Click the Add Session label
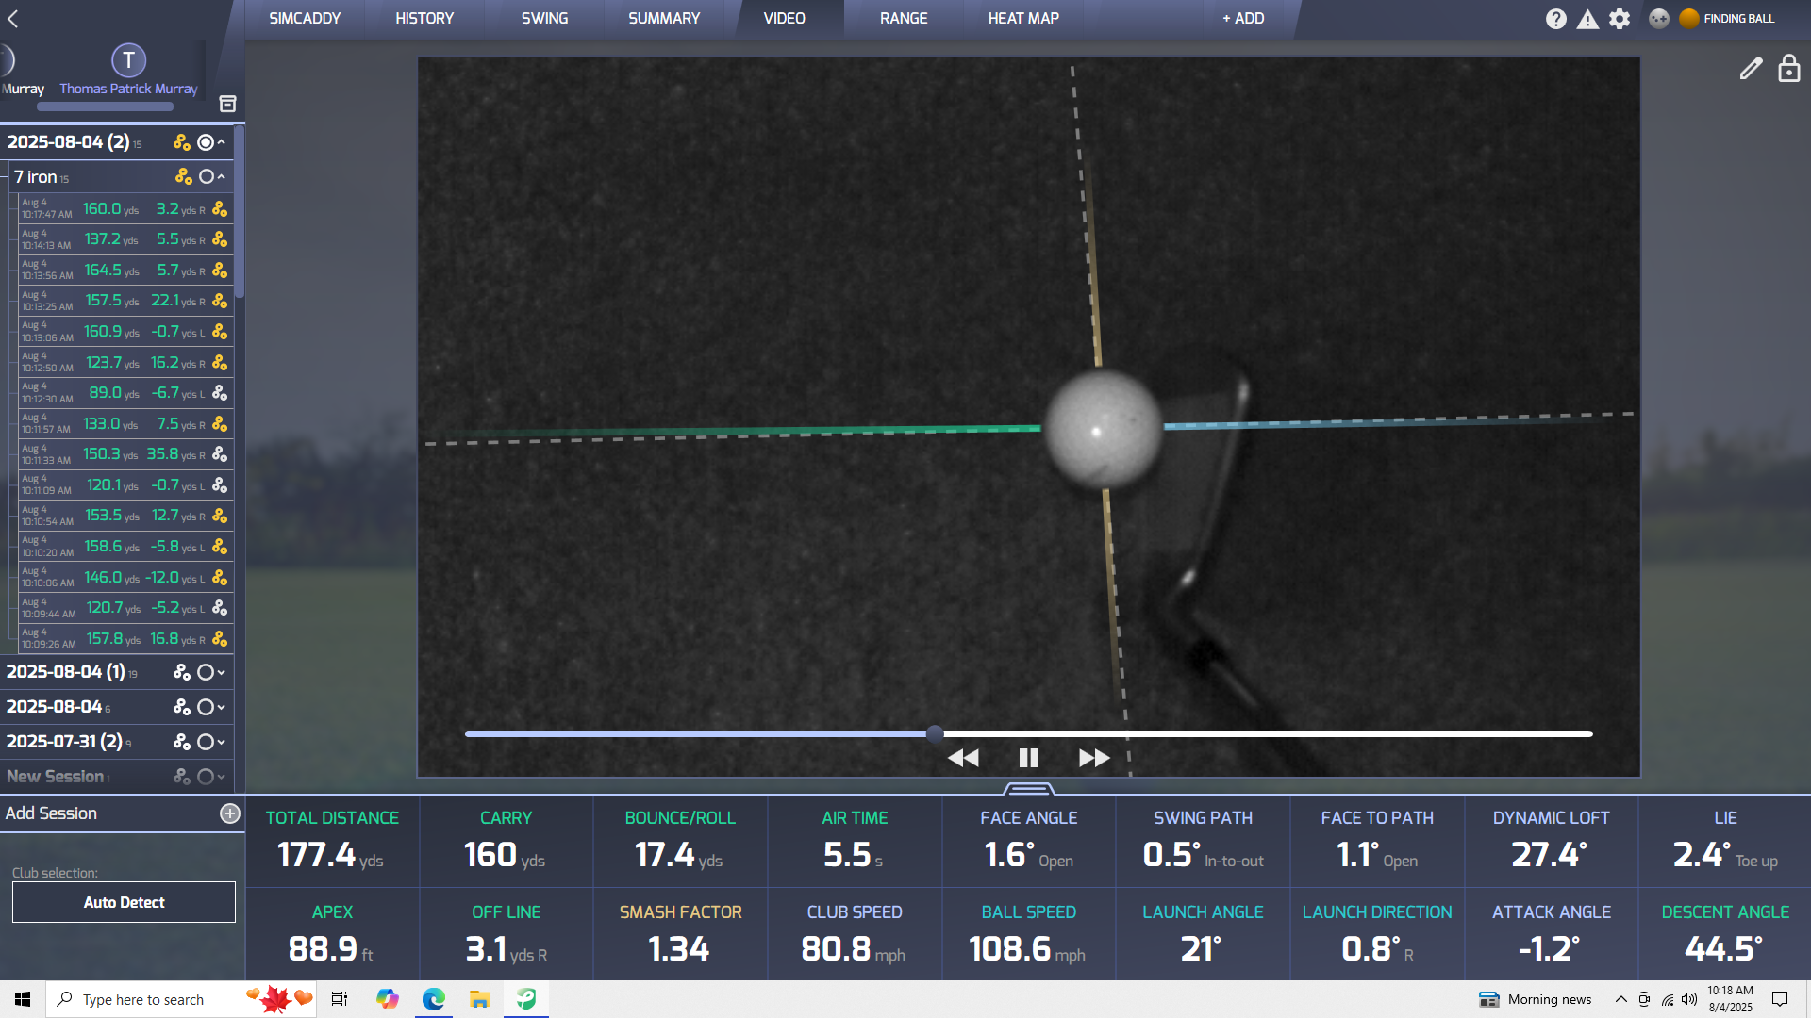This screenshot has height=1018, width=1811. [x=51, y=813]
